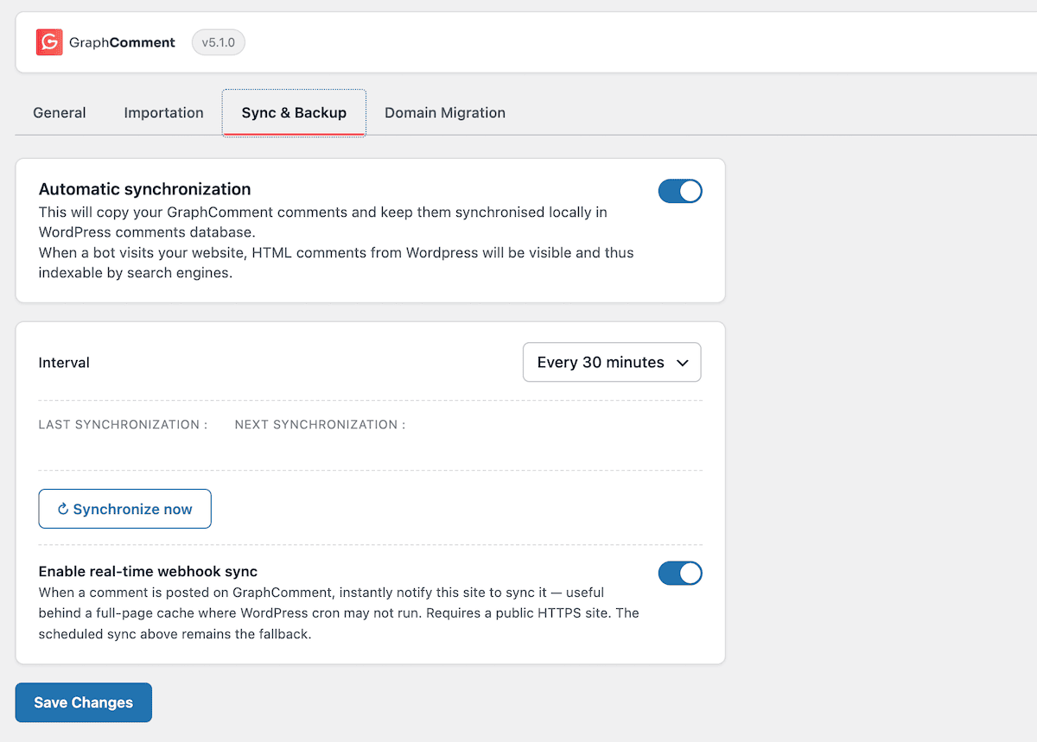Click the Save Changes button
The image size is (1037, 742).
84,702
